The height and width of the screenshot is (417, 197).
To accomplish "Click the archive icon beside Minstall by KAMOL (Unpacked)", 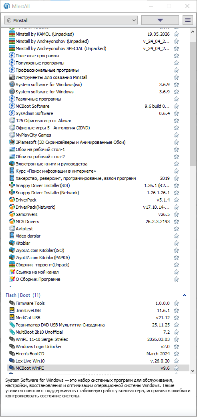I will click(12, 34).
